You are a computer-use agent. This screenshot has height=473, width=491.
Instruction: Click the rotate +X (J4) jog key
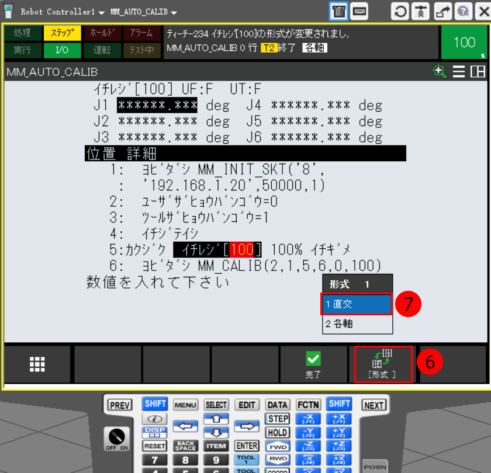339,460
